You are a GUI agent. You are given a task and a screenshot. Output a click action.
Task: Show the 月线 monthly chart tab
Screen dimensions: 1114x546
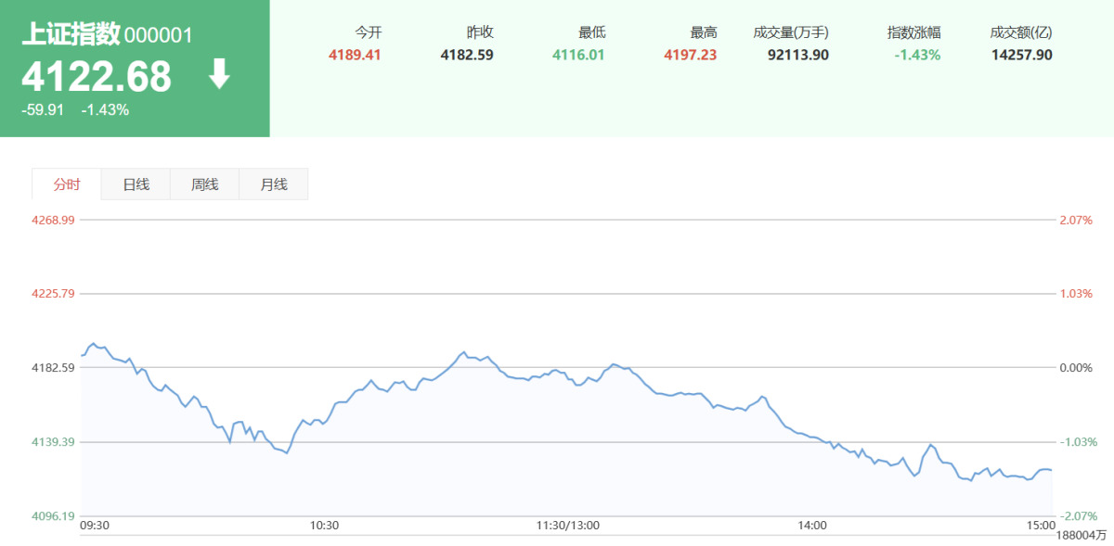(x=274, y=184)
